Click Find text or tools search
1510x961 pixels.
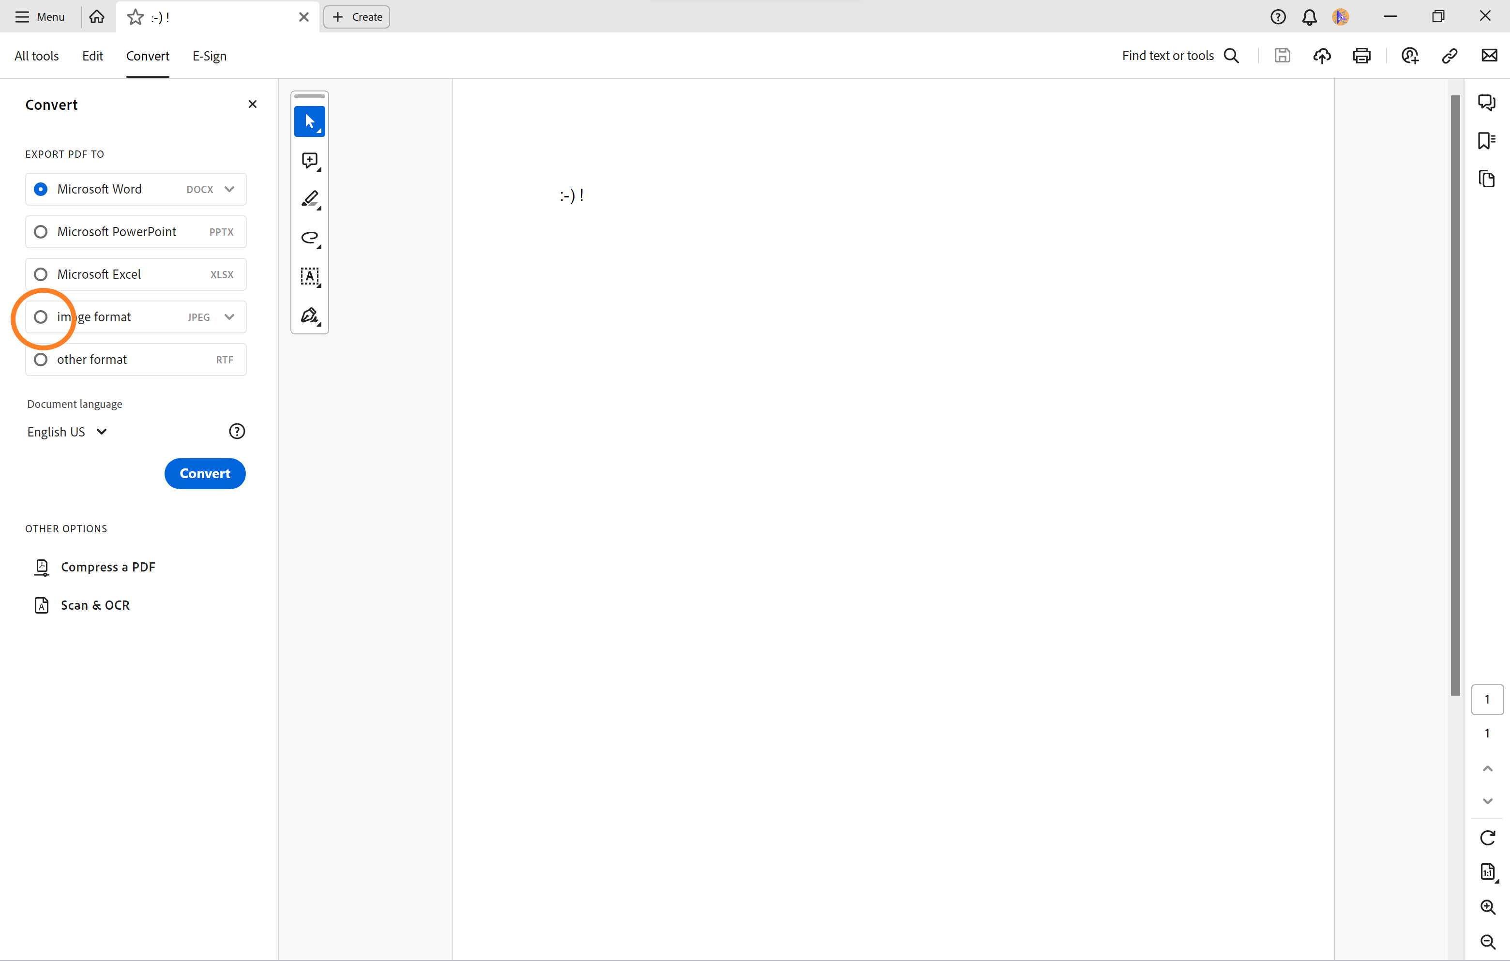[1180, 56]
